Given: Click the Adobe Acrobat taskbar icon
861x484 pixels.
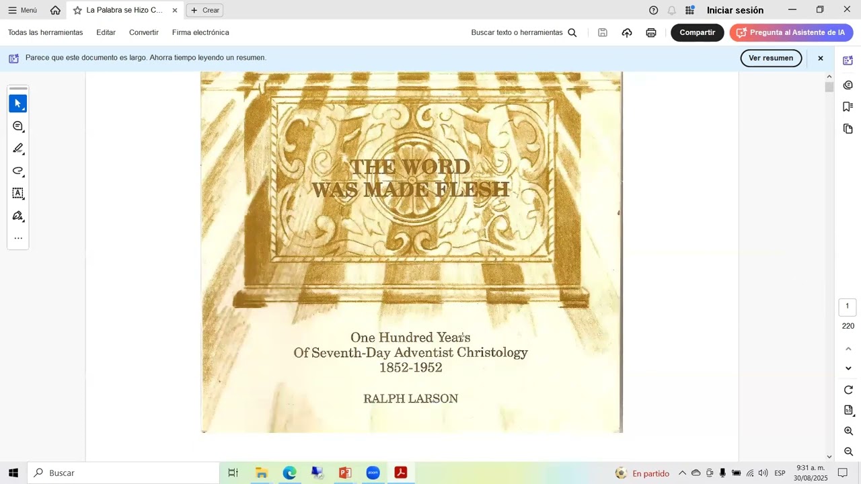Looking at the screenshot, I should [x=401, y=473].
